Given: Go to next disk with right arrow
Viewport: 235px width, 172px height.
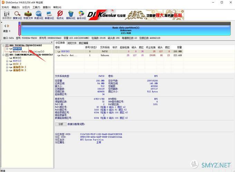Looking at the screenshot, I should pos(8,26).
